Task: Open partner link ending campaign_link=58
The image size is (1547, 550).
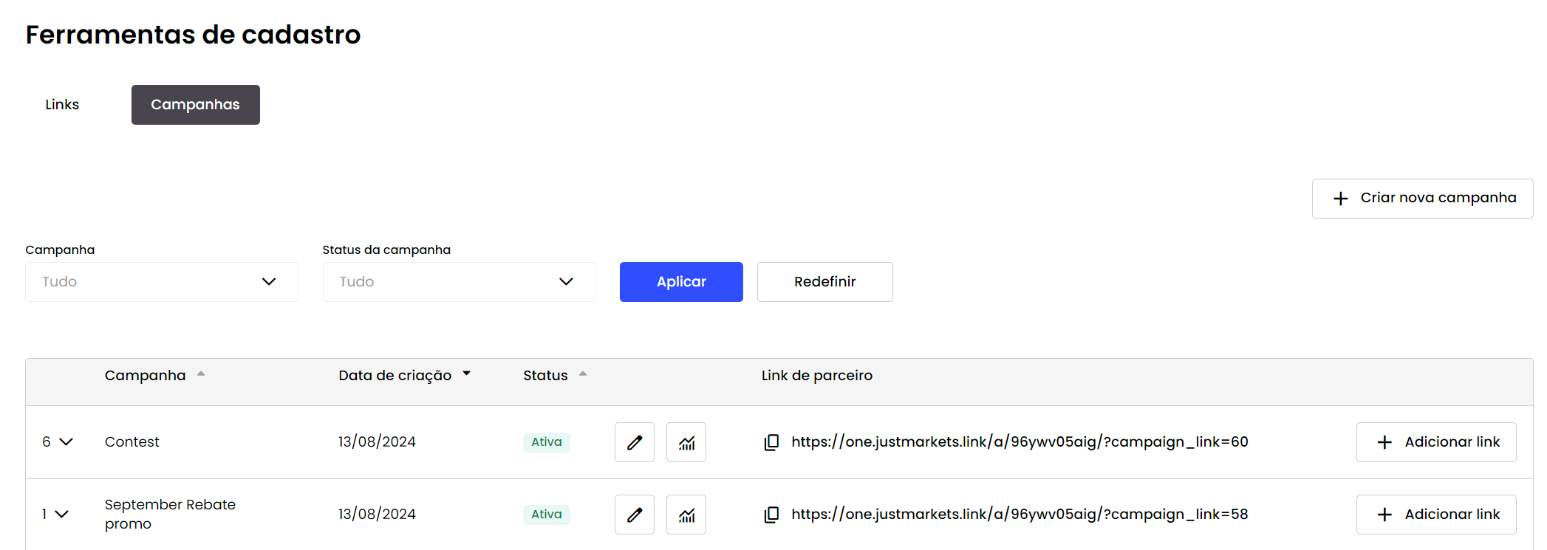Action: click(x=1020, y=515)
